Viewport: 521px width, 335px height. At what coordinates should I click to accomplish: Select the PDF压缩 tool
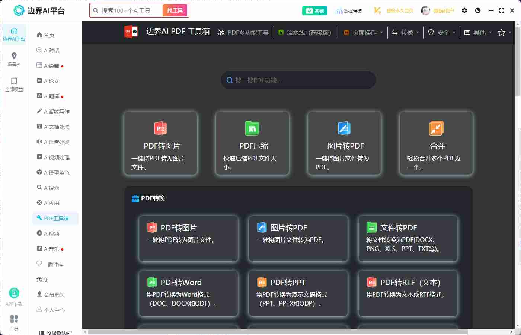(x=252, y=143)
